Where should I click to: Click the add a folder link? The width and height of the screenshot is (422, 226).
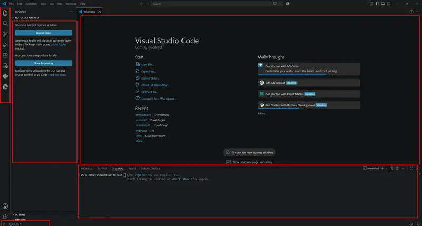point(59,45)
